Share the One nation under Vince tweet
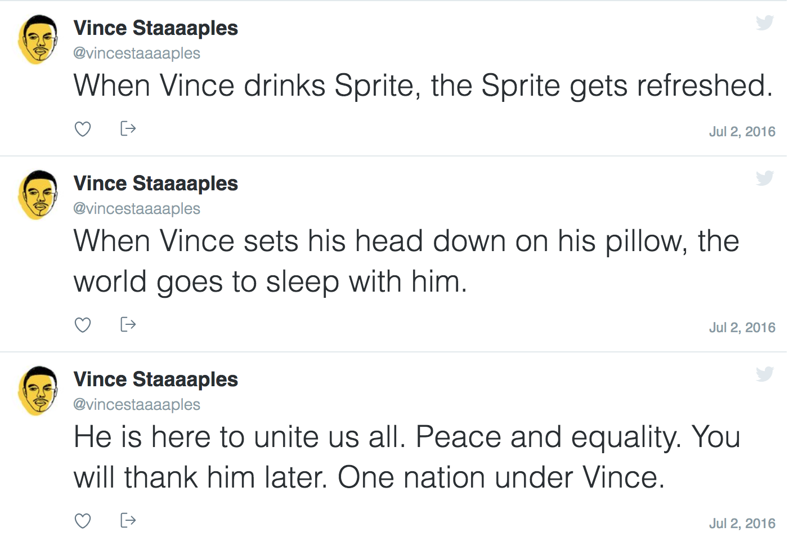This screenshot has height=545, width=789. (128, 520)
